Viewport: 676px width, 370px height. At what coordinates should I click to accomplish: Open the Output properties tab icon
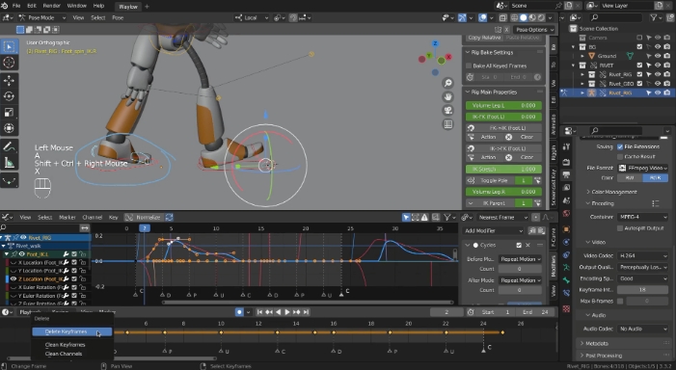(x=566, y=174)
